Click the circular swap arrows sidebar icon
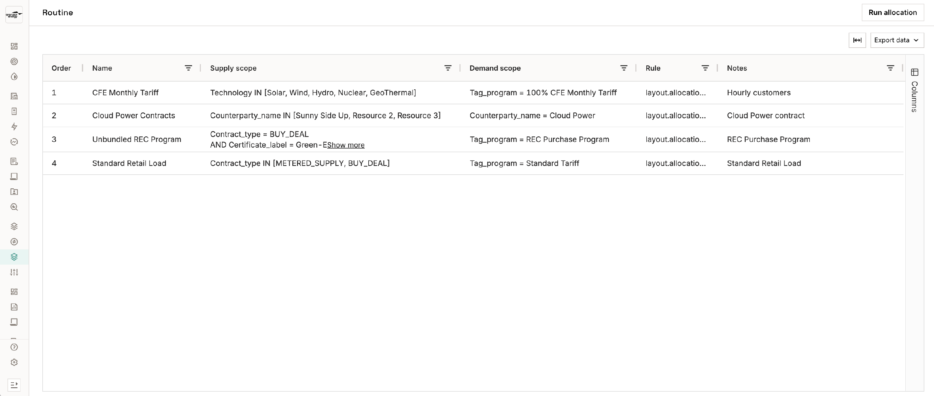Image resolution: width=934 pixels, height=396 pixels. (14, 242)
